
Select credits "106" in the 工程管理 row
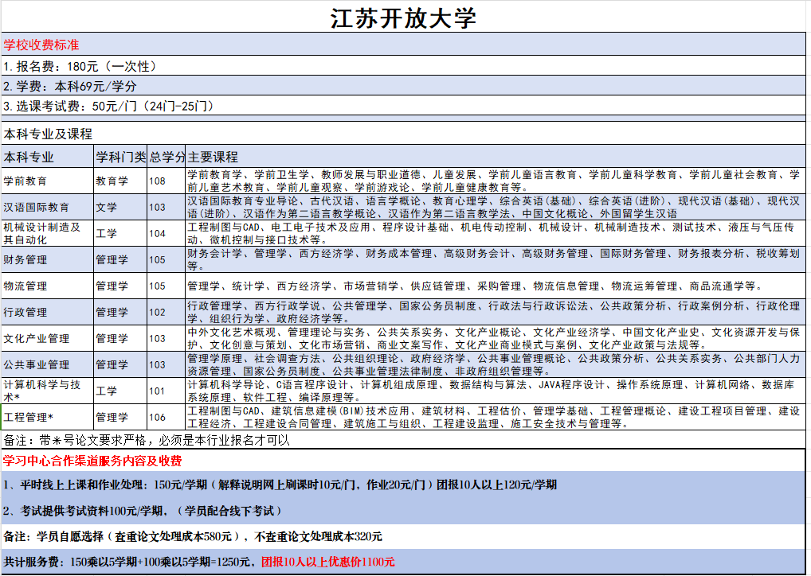coord(166,417)
